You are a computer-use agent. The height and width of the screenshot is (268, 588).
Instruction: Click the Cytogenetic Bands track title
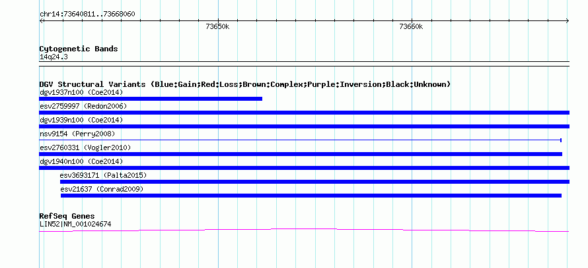tap(79, 49)
